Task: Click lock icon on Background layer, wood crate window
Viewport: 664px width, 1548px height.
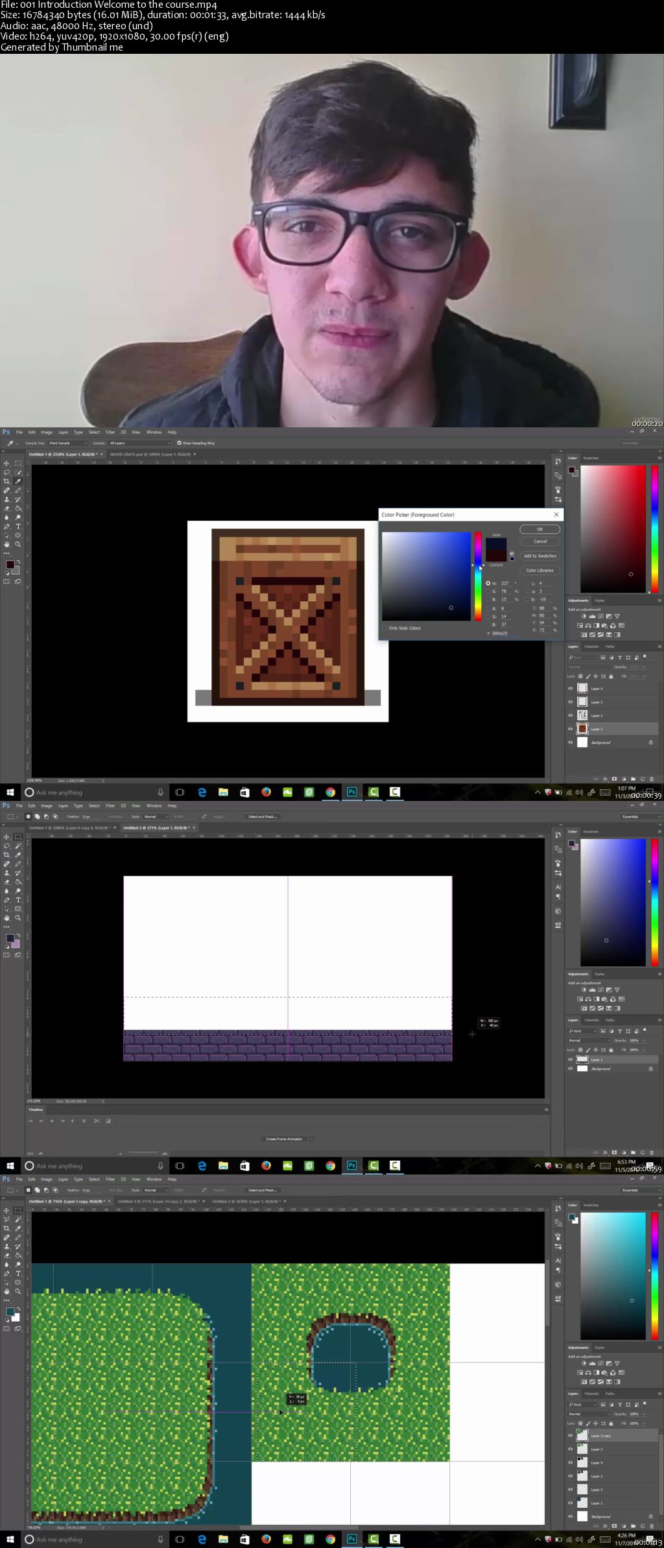Action: pyautogui.click(x=650, y=743)
